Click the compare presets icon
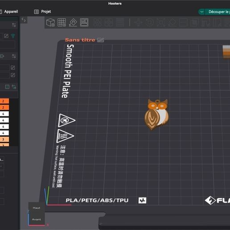Image resolution: width=230 pixels, height=230 pixels. point(14,86)
